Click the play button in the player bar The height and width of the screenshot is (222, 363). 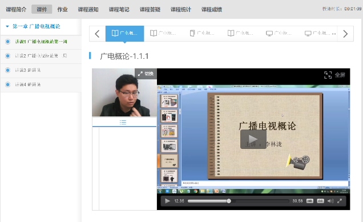point(167,201)
